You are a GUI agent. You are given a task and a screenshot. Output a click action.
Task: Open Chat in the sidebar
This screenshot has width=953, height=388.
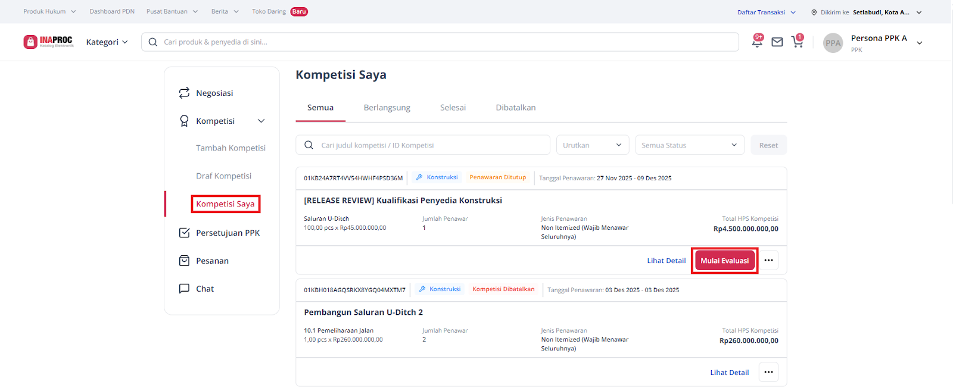coord(205,289)
